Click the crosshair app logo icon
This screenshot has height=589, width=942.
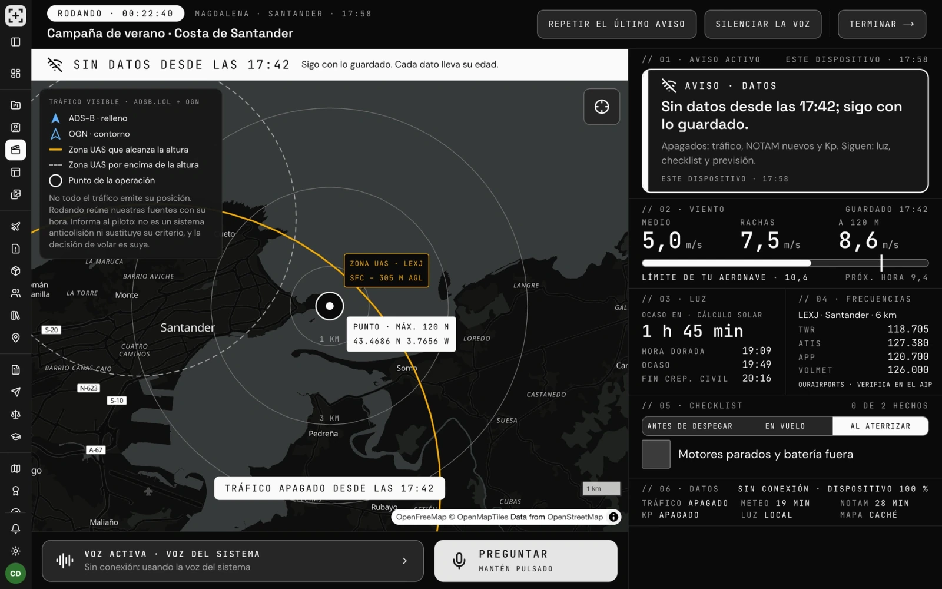pos(16,15)
